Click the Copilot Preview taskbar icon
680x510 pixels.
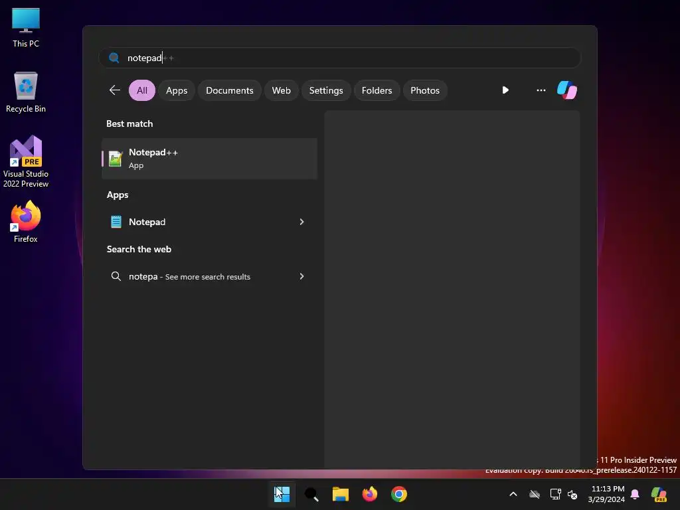pyautogui.click(x=659, y=494)
